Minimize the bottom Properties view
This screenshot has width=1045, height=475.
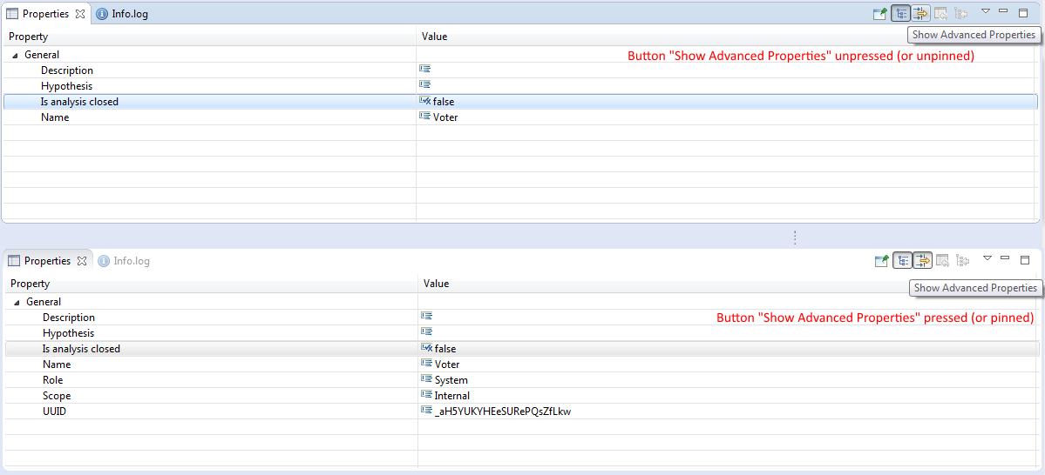tap(1005, 258)
